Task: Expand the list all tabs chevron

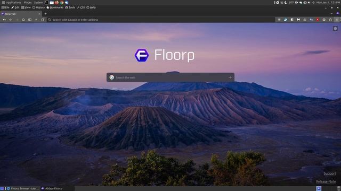Action: point(331,13)
